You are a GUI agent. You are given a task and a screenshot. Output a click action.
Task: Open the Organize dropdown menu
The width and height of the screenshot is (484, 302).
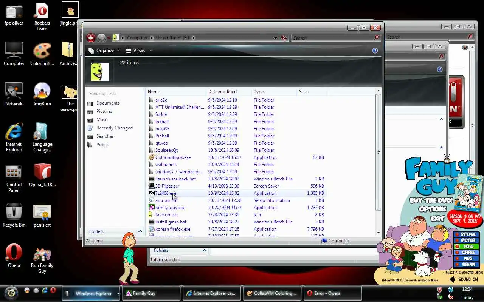(104, 51)
